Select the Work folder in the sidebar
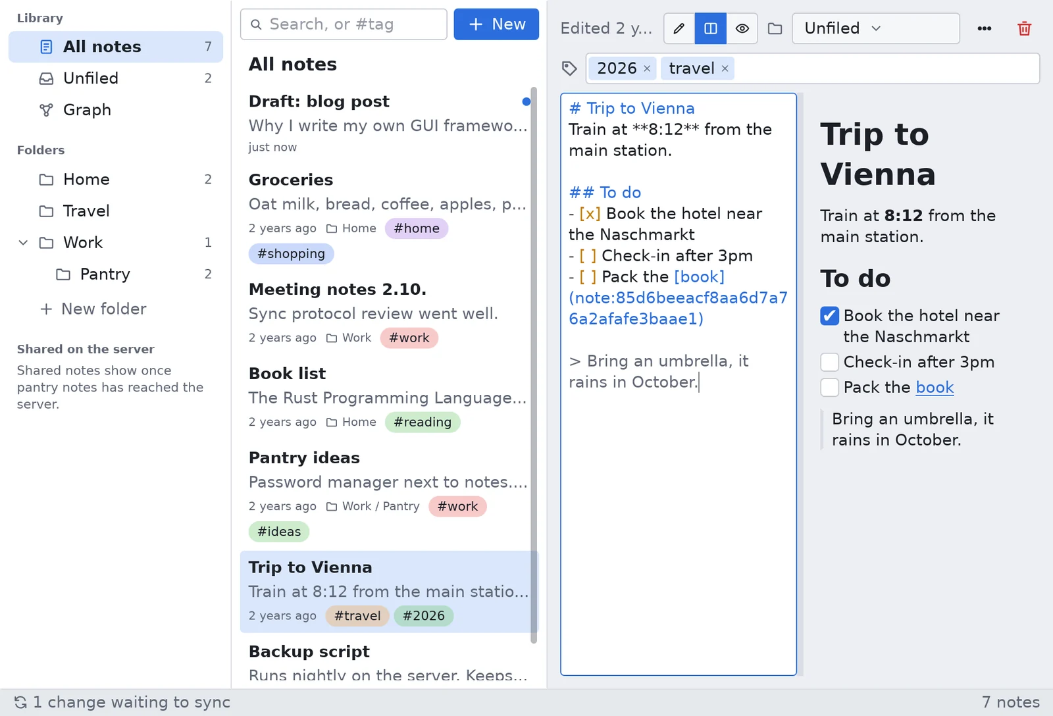The height and width of the screenshot is (716, 1053). (x=116, y=243)
